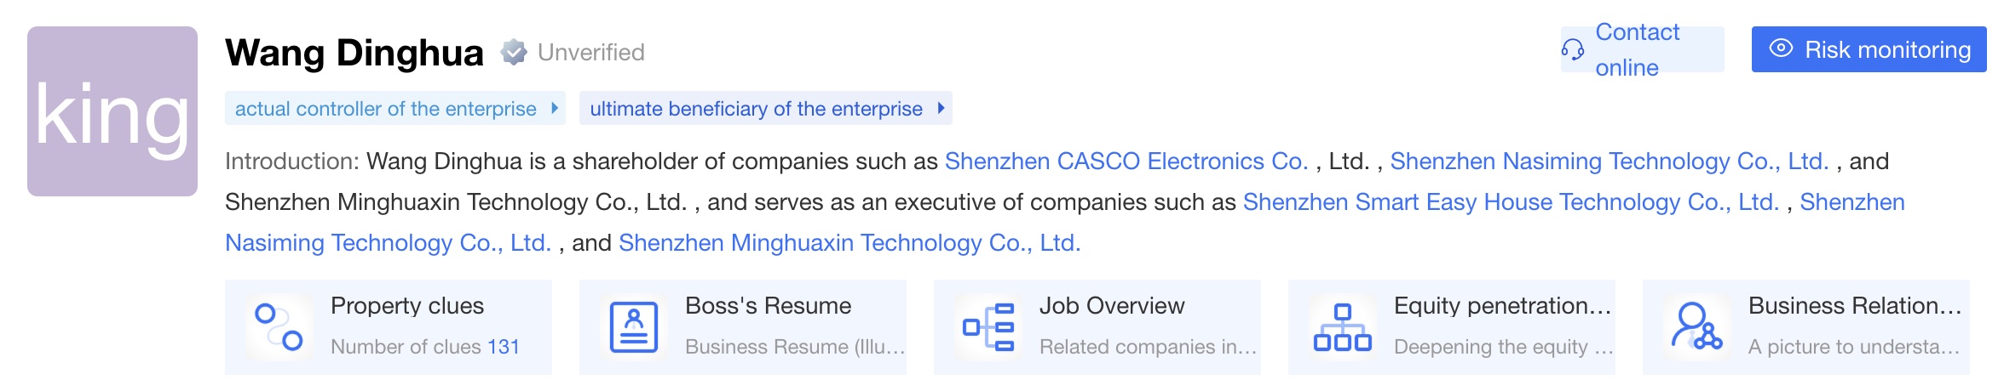Screen dimensions: 2004x391
Task: Expand the ultimate beneficiary tag arrow
Action: pyautogui.click(x=941, y=108)
